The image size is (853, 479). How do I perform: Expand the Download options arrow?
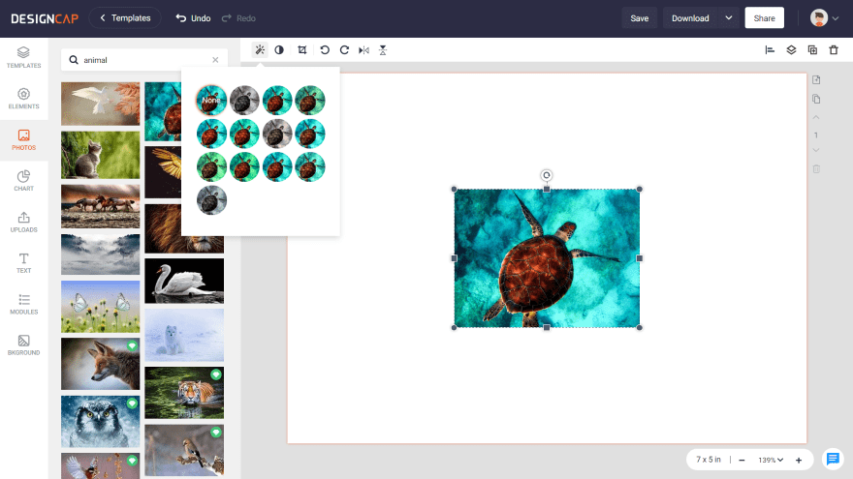click(x=729, y=18)
